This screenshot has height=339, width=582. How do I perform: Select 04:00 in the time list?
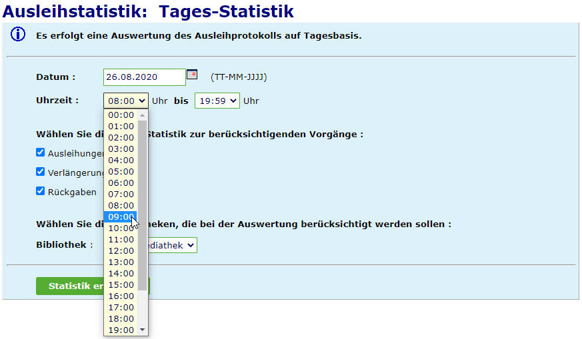[x=121, y=161]
